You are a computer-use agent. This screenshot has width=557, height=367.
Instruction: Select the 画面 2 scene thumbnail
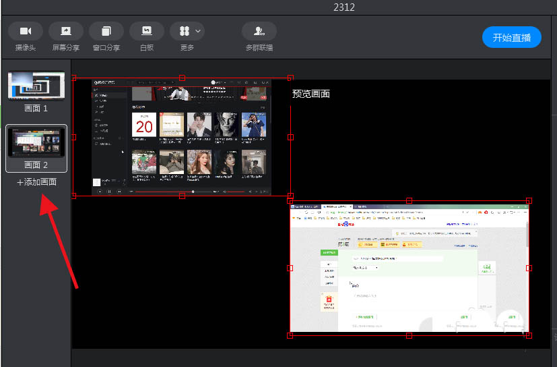coord(36,142)
